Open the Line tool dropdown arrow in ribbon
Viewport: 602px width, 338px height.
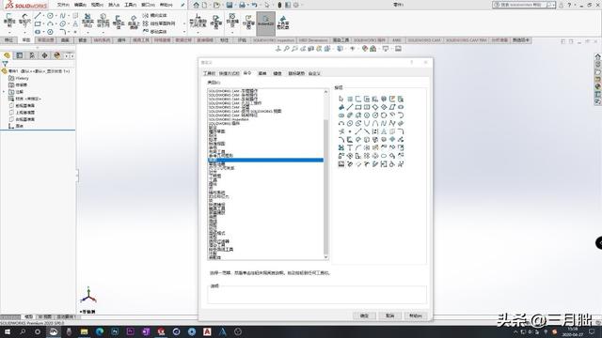click(44, 16)
